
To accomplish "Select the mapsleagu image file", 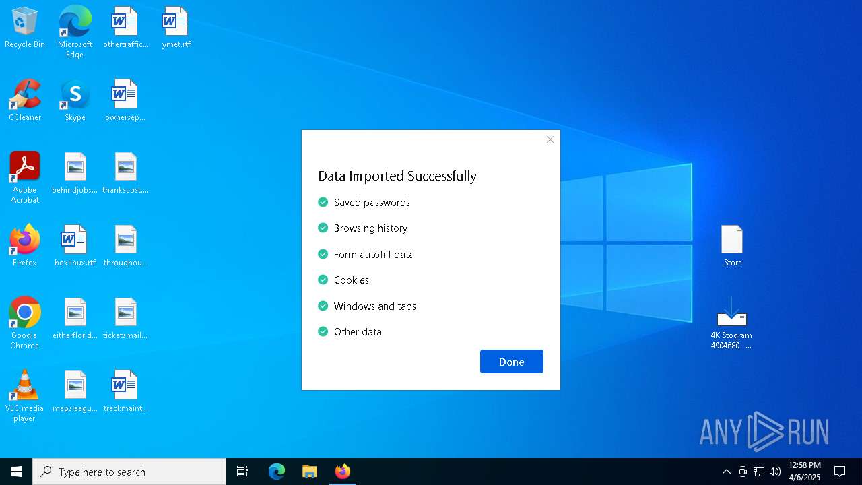I will pos(75,392).
